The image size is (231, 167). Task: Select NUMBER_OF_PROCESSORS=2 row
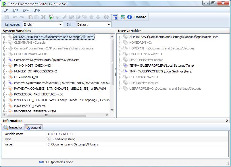click(36, 71)
